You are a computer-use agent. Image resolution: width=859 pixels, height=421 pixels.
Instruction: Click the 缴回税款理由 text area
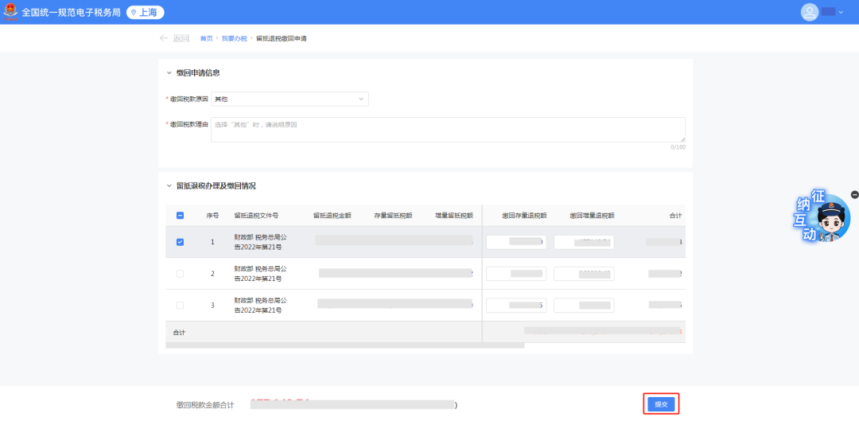tap(448, 130)
